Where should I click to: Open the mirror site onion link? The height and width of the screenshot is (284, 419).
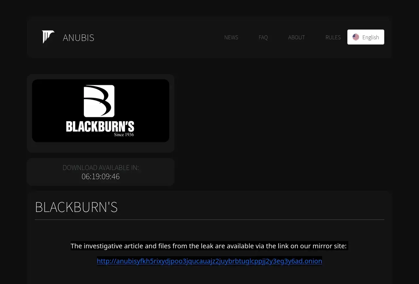coord(209,261)
